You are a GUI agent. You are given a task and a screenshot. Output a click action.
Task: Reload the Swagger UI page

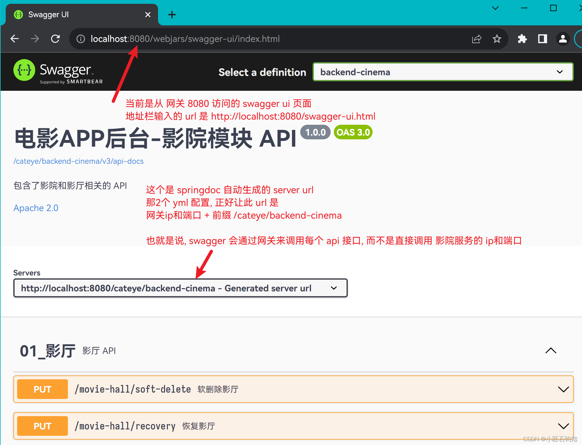point(55,39)
